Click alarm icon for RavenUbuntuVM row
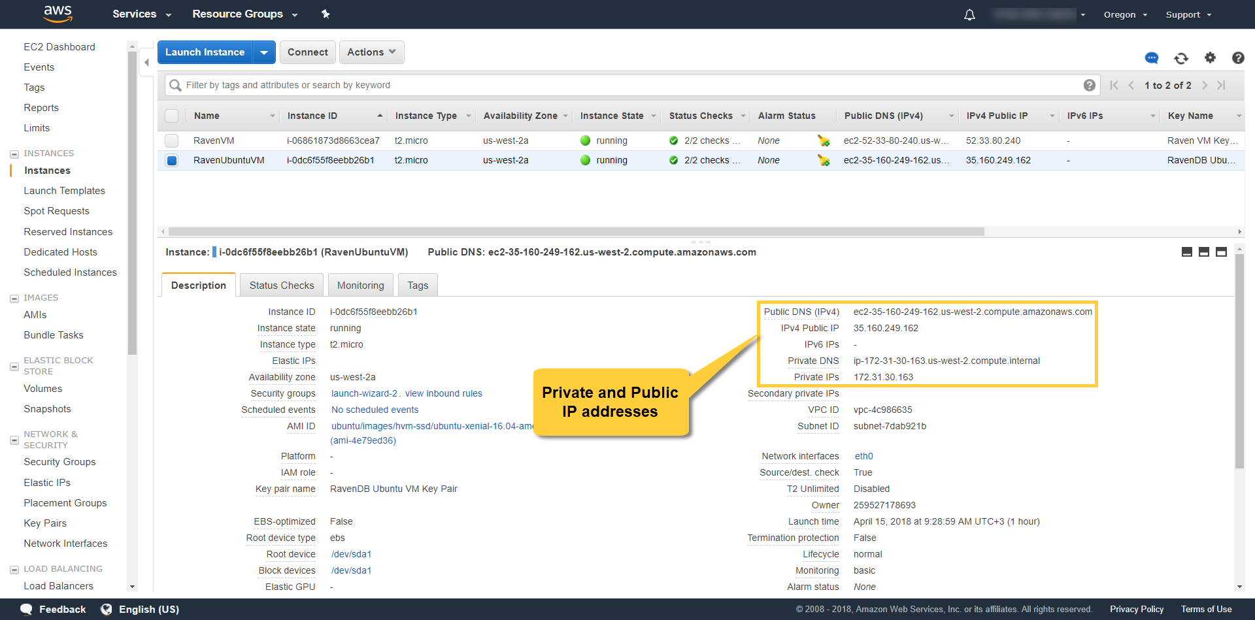Image resolution: width=1255 pixels, height=620 pixels. click(824, 160)
